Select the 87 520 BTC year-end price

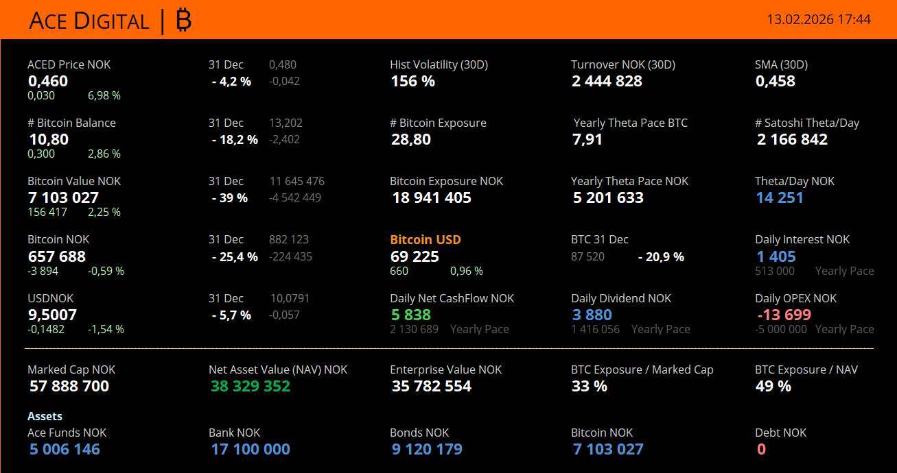(x=588, y=256)
